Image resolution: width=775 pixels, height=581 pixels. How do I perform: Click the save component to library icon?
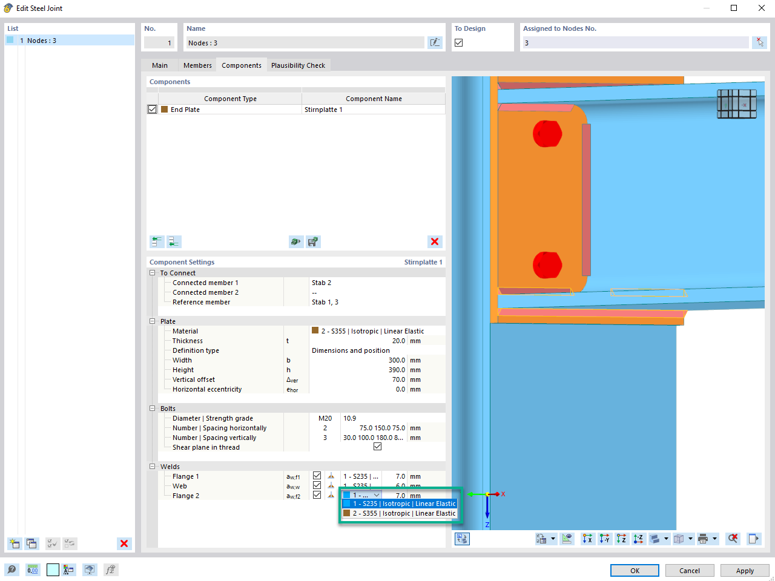tap(313, 241)
